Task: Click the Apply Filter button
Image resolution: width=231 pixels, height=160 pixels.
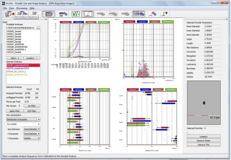Action: click(15, 111)
